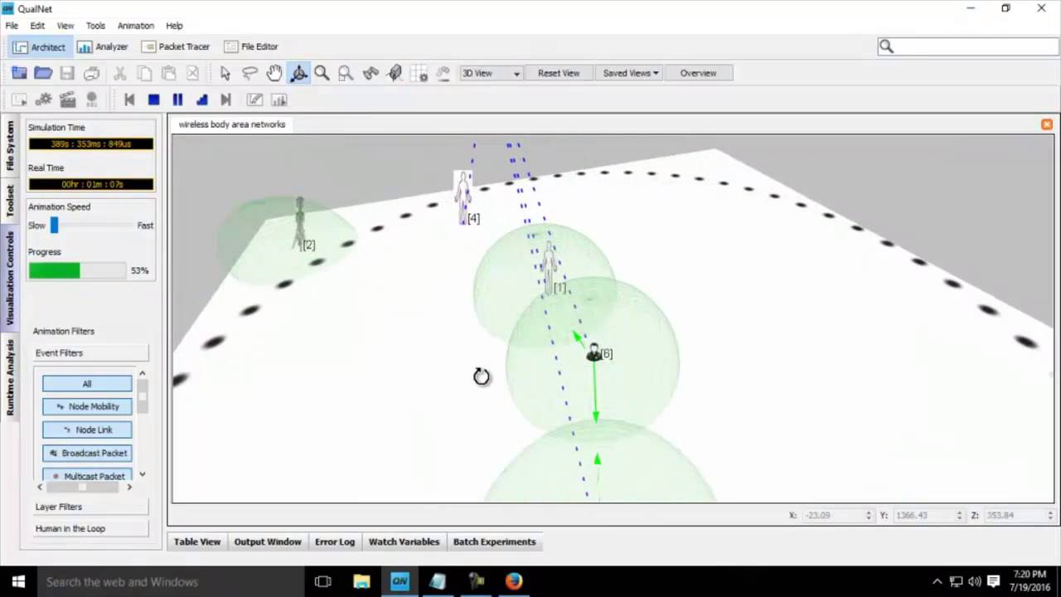Toggle the Node Mobility event filter
Screen dimensions: 1061x597
coord(87,406)
